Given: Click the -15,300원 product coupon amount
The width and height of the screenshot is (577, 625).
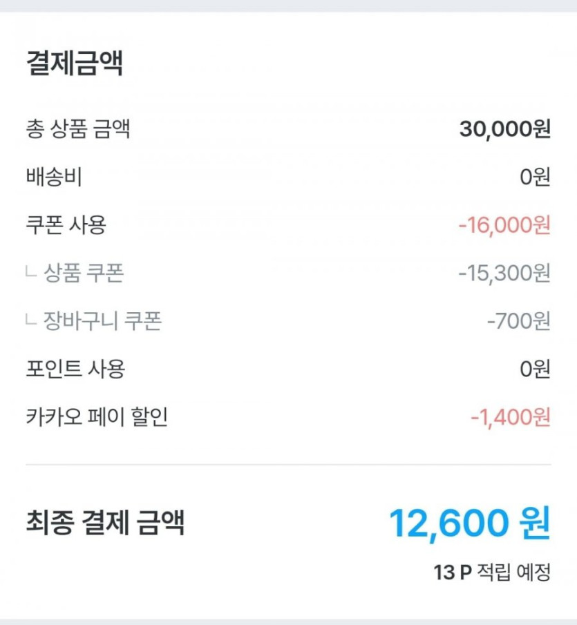Looking at the screenshot, I should tap(504, 273).
